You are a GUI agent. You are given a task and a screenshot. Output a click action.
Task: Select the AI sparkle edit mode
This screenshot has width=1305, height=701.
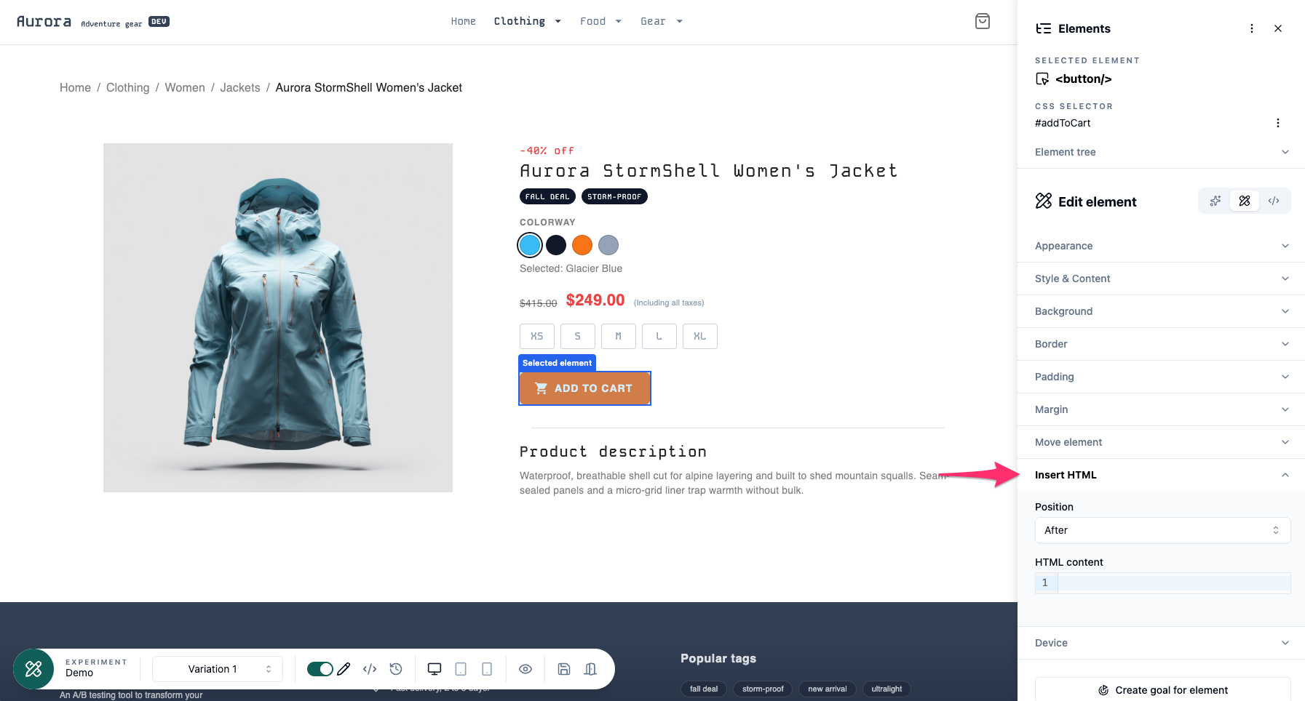[1215, 201]
